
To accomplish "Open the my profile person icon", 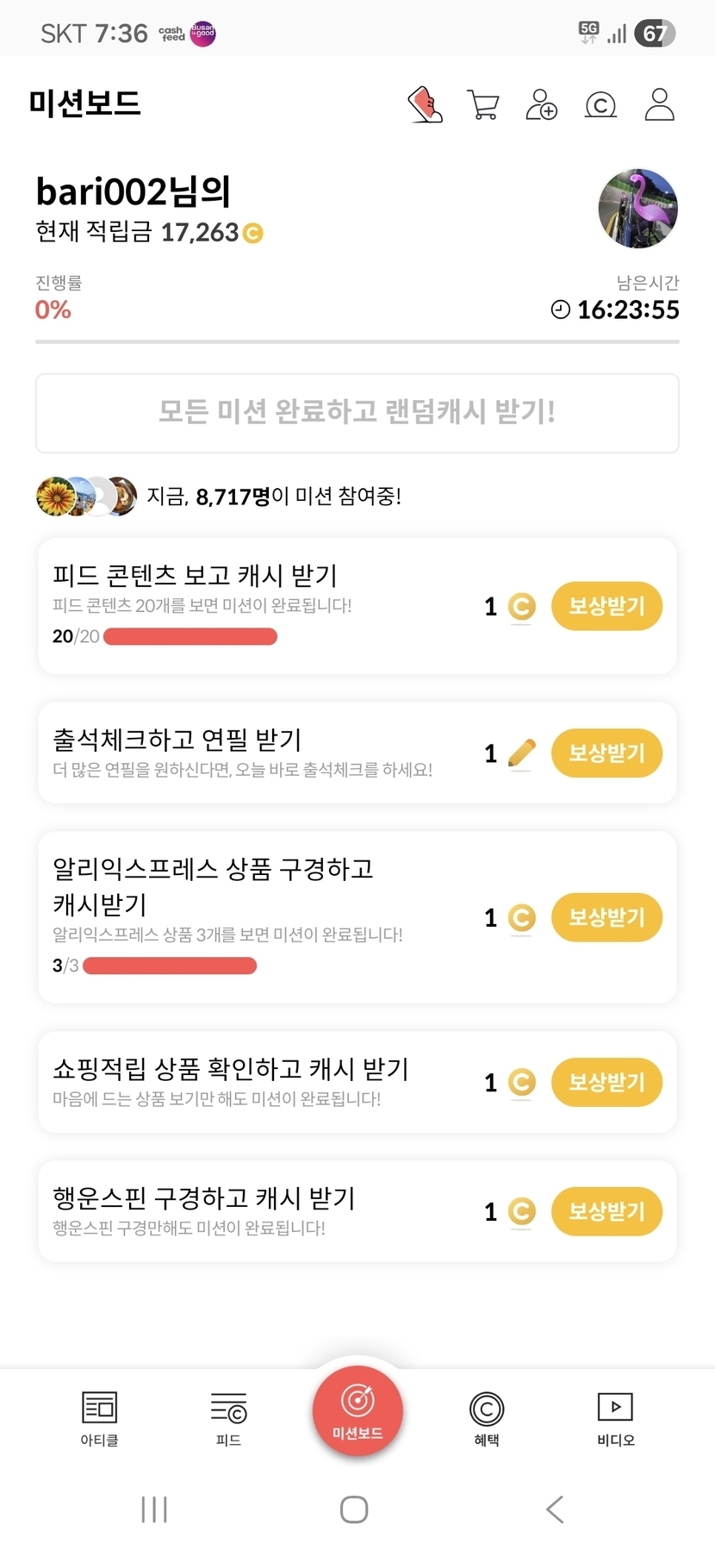I will click(x=659, y=105).
